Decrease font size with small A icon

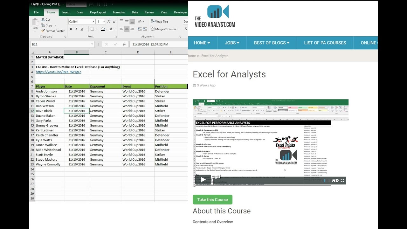click(114, 22)
